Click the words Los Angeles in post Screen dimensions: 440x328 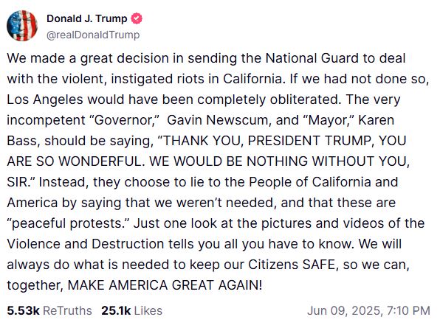point(45,100)
